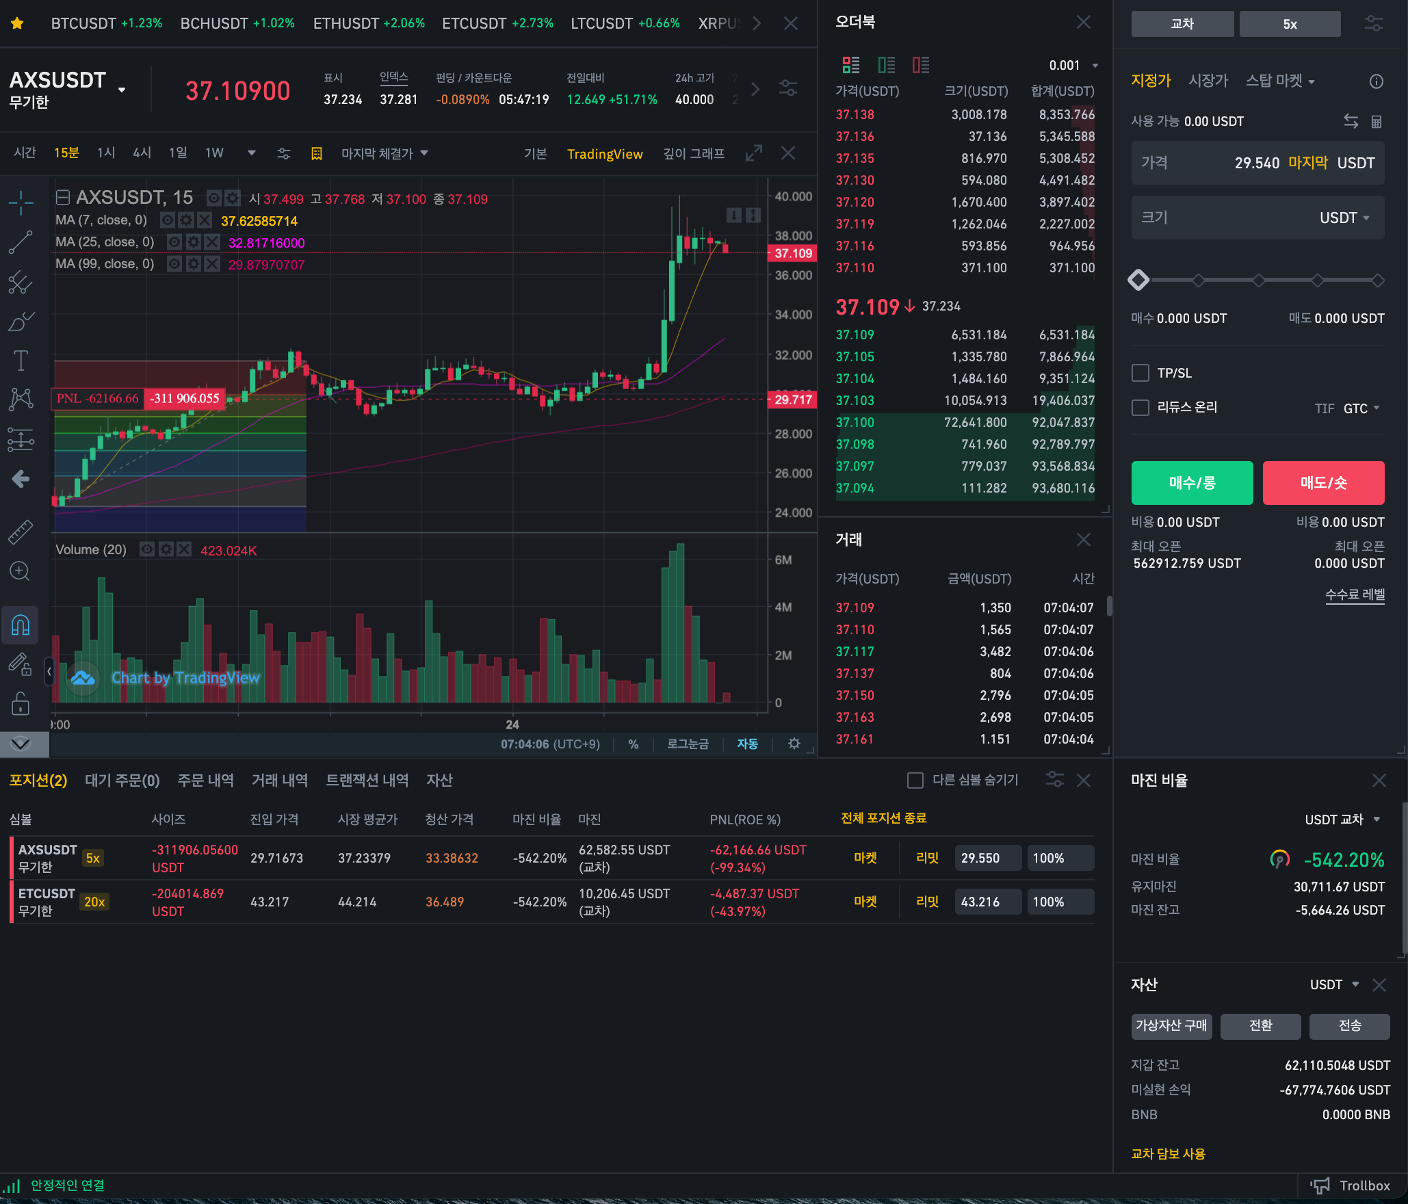Click the green 매수/롱 buy button

1192,483
